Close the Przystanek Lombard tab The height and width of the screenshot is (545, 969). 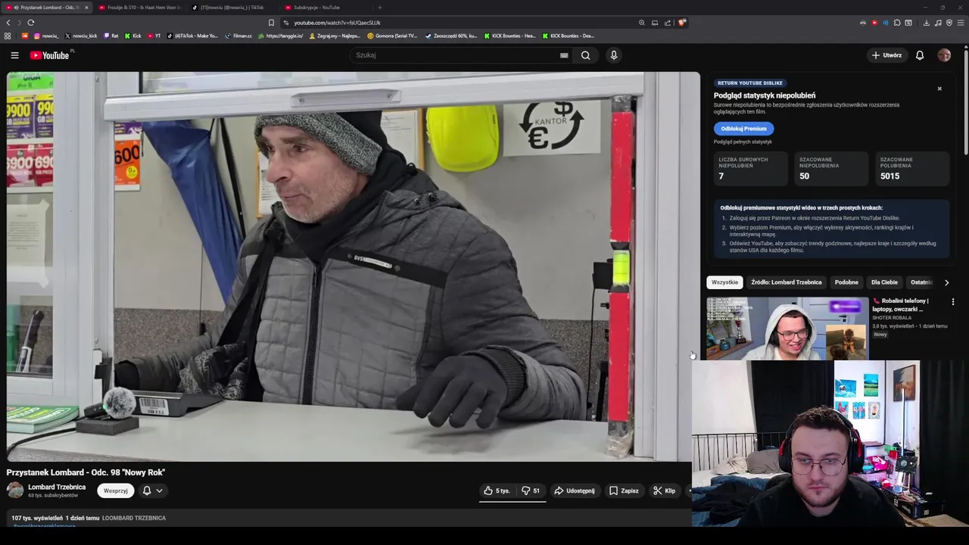coord(86,8)
